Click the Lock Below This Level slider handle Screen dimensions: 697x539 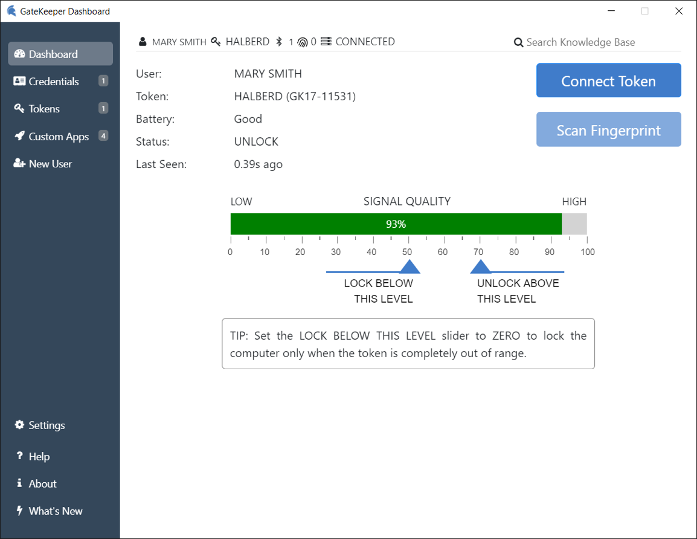pos(410,266)
